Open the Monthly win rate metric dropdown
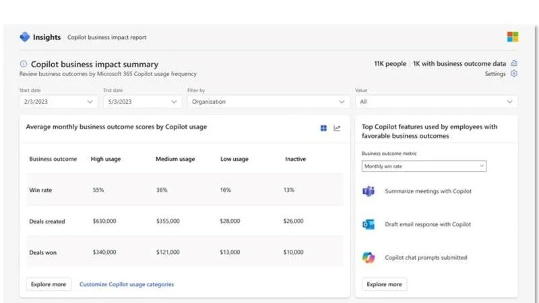 pyautogui.click(x=424, y=166)
